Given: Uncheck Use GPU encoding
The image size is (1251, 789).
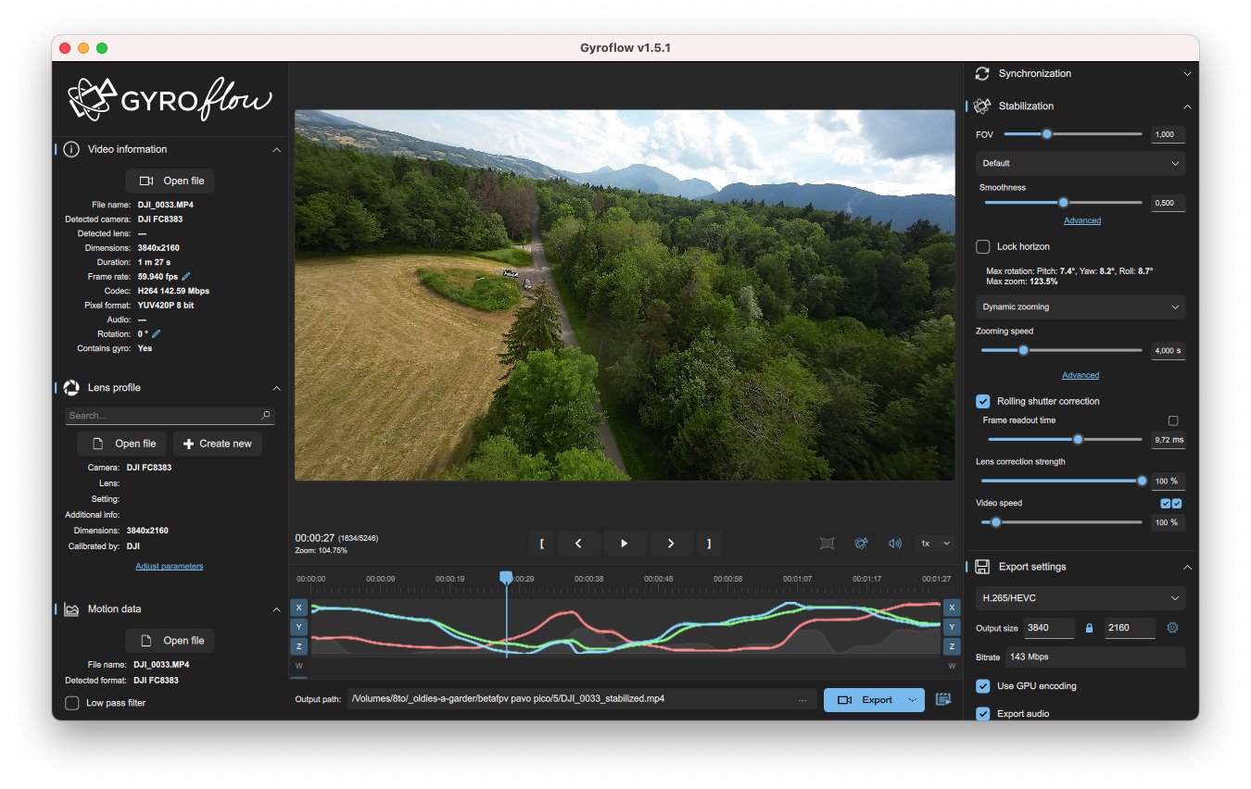Looking at the screenshot, I should click(983, 686).
